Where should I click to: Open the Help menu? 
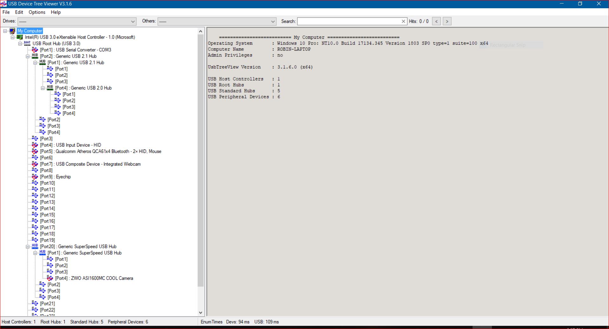56,12
